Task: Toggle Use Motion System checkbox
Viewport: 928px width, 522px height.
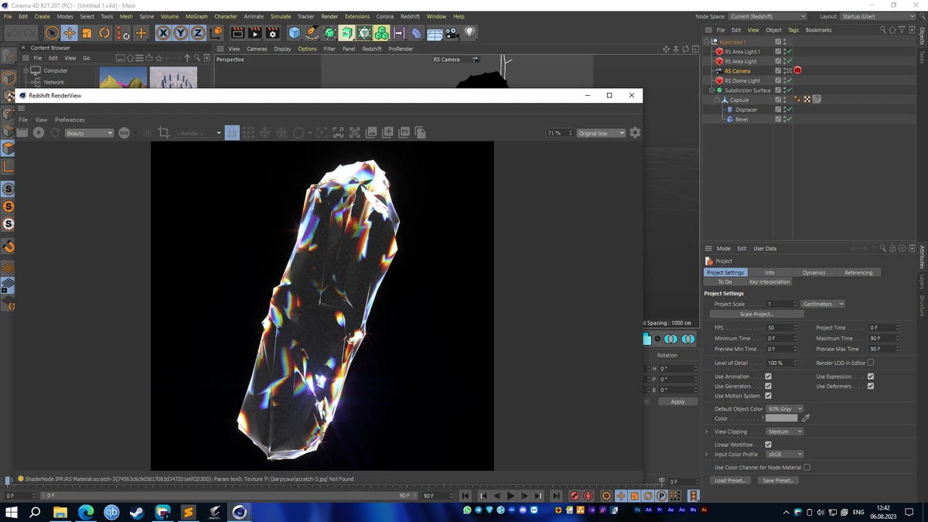Action: (768, 396)
